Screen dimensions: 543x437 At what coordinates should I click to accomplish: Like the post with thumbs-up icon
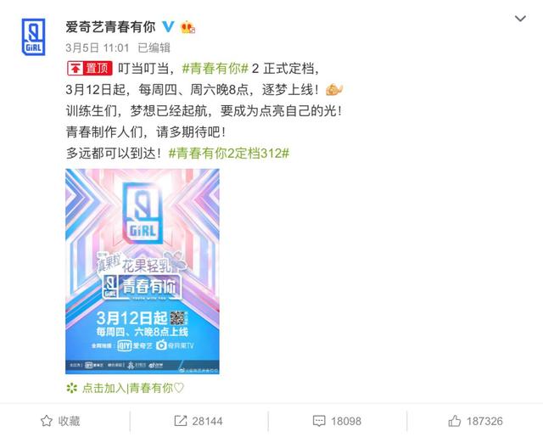point(455,421)
